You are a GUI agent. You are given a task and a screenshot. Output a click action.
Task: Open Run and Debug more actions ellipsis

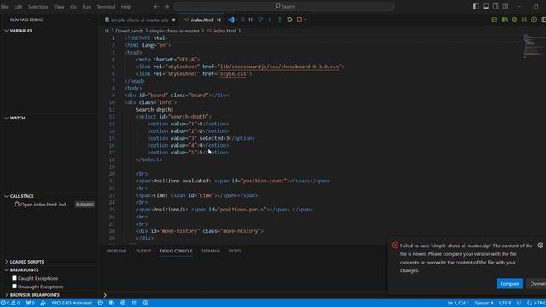click(x=90, y=20)
